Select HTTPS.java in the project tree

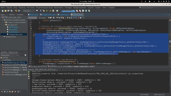point(13,27)
